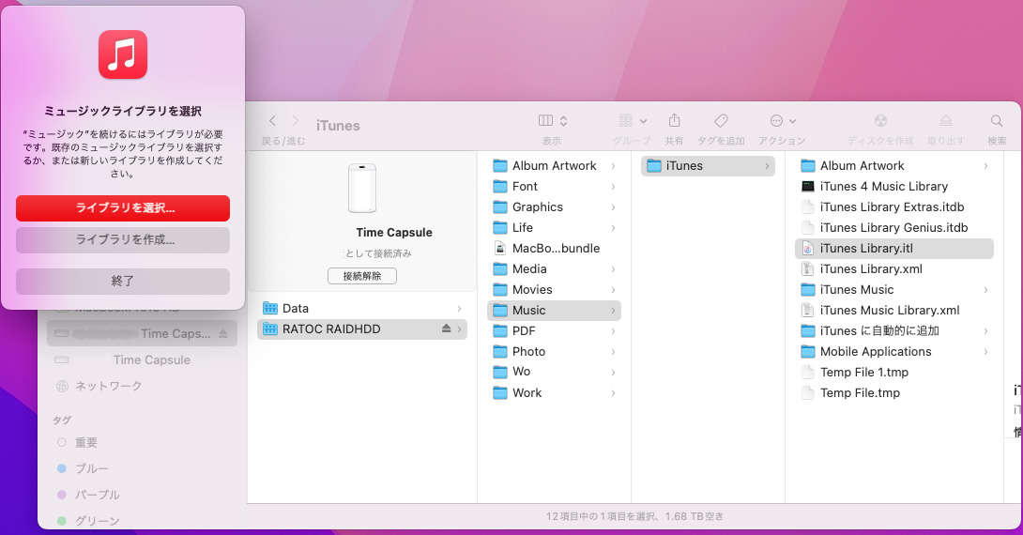This screenshot has height=535, width=1023.
Task: Select the Font folder
Action: click(x=554, y=187)
